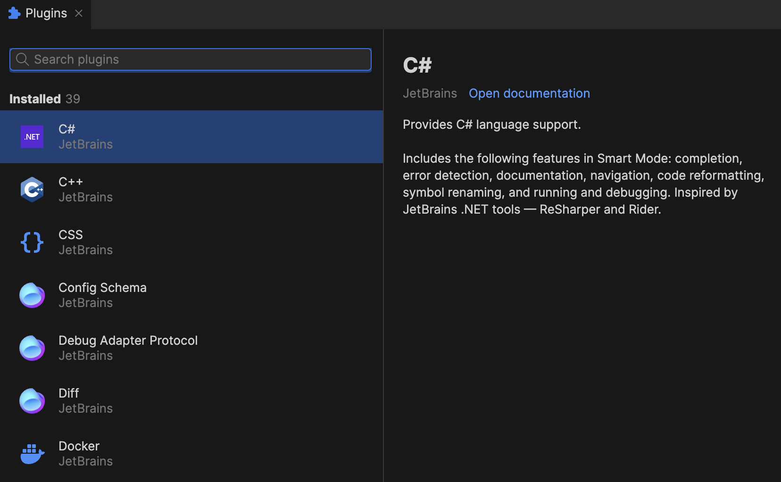Image resolution: width=781 pixels, height=482 pixels.
Task: Select the CSS plugin name in list
Action: pyautogui.click(x=71, y=235)
